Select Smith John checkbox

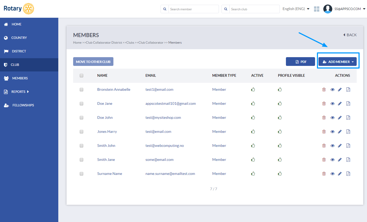click(81, 146)
